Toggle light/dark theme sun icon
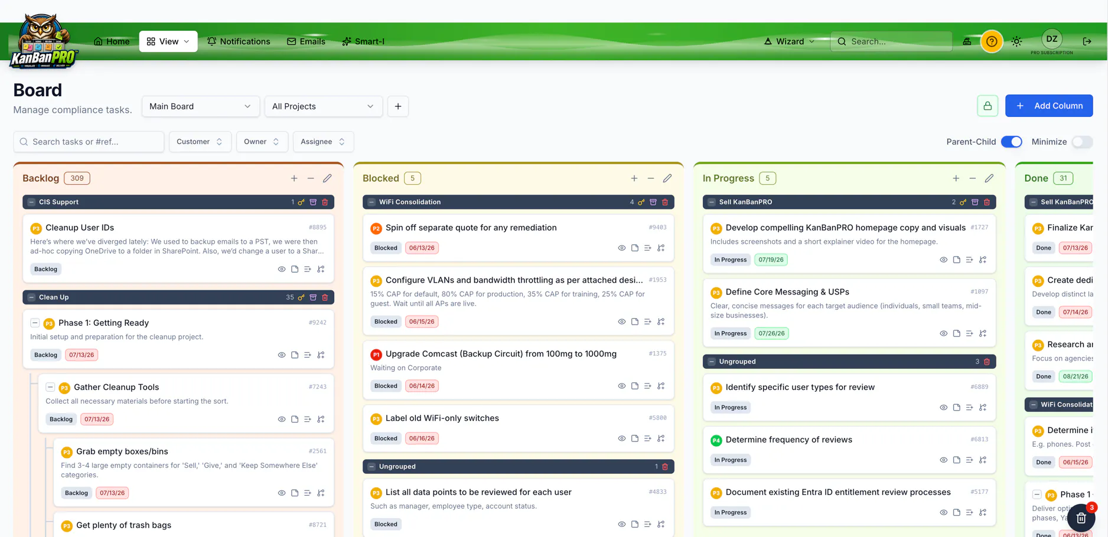Screen dimensions: 1108x537 pyautogui.click(x=1016, y=41)
